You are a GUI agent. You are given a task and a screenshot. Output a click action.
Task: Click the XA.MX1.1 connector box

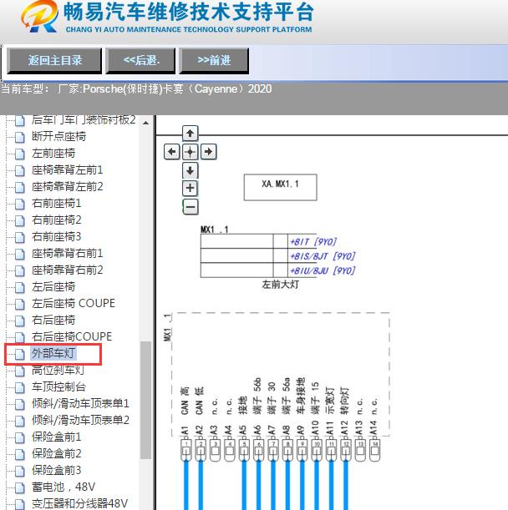pos(281,187)
